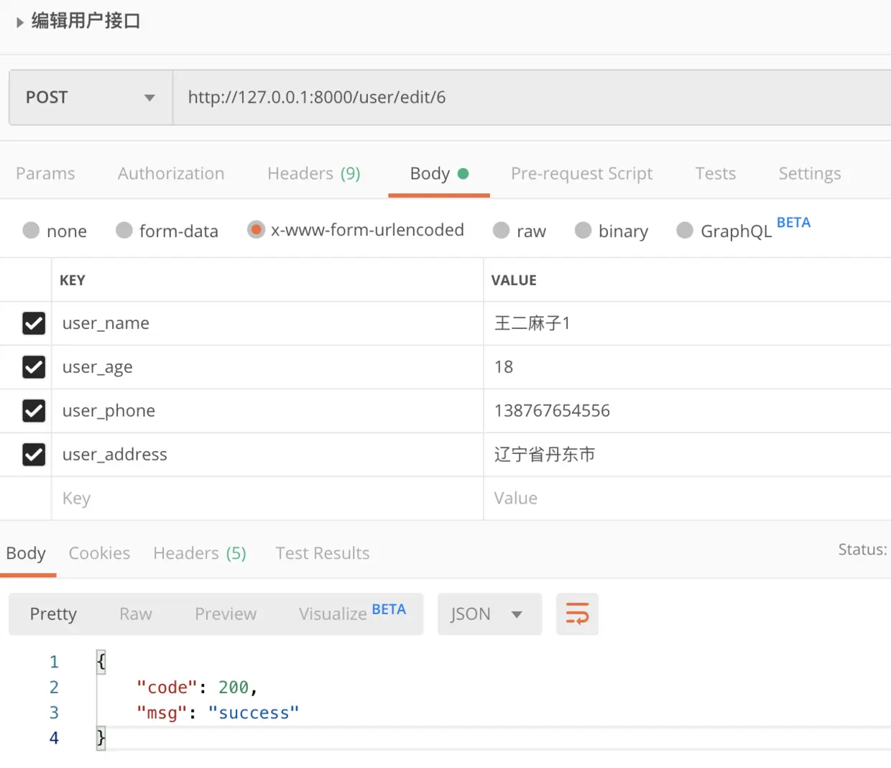Screen dimensions: 891x768
Task: Switch response view to Raw
Action: (136, 614)
